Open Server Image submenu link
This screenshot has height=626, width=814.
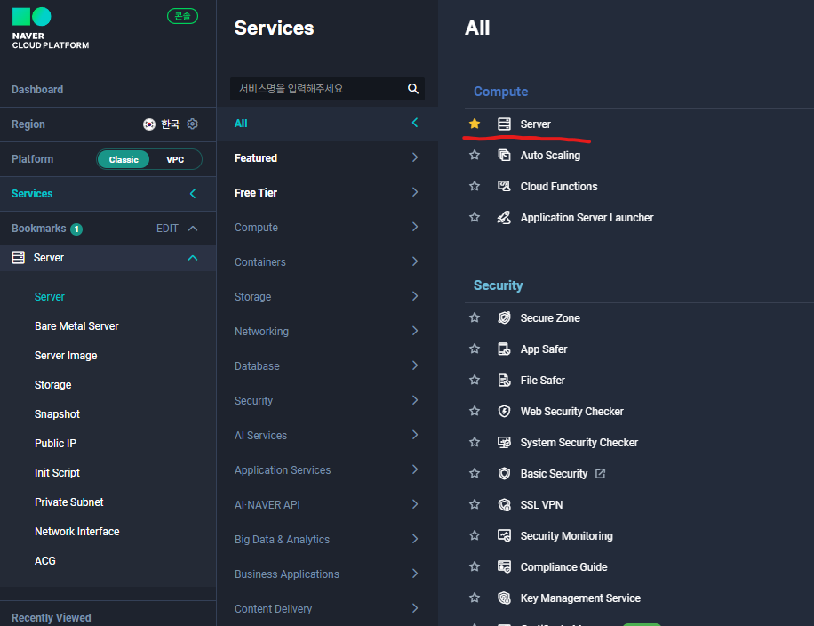tap(66, 356)
